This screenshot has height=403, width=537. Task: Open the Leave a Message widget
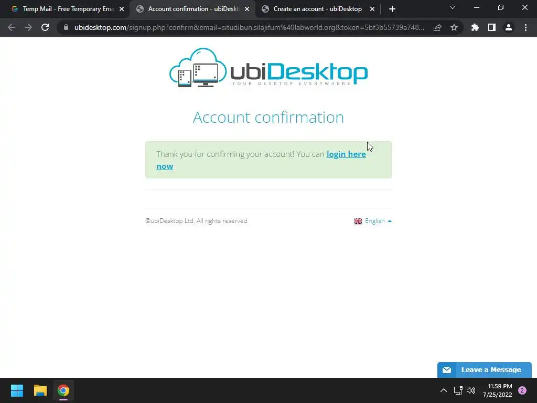(484, 370)
